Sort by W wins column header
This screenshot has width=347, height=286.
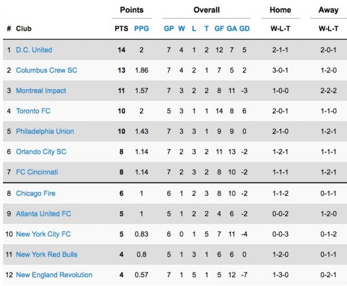click(182, 28)
